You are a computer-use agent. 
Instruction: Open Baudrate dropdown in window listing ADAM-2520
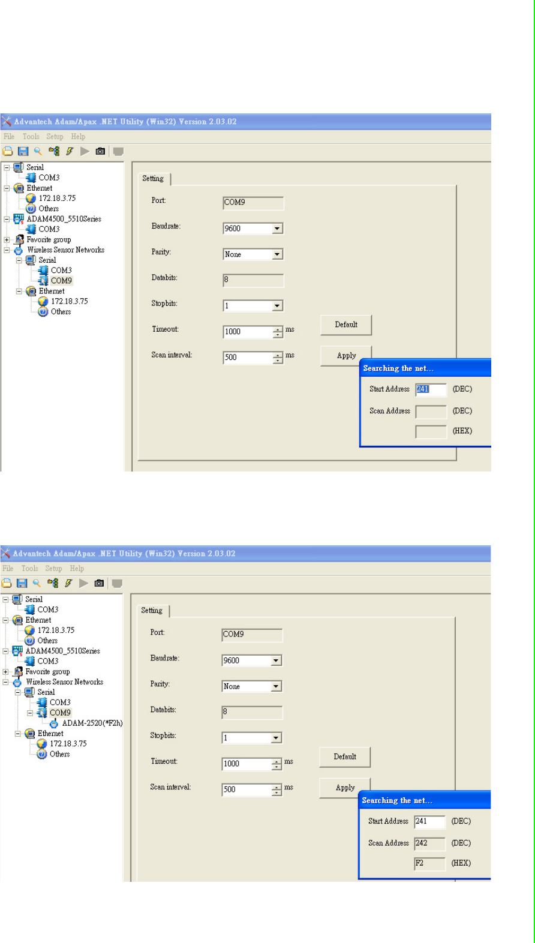pos(276,660)
